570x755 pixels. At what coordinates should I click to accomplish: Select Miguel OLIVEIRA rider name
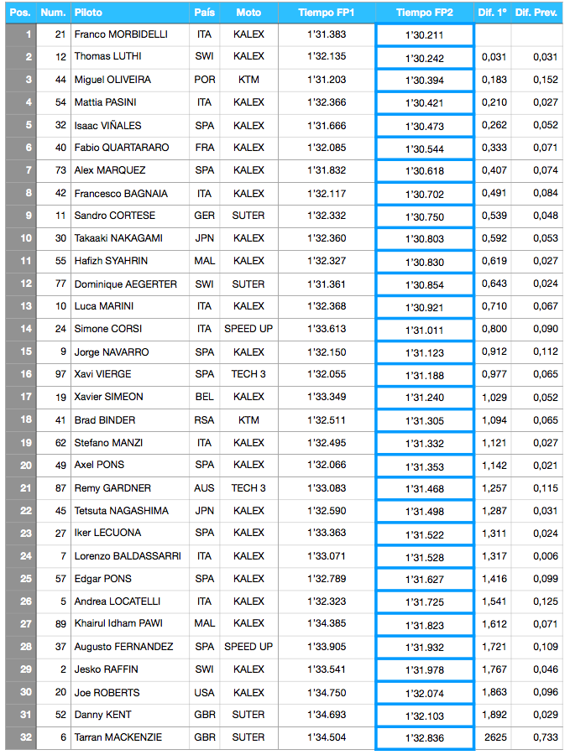112,80
